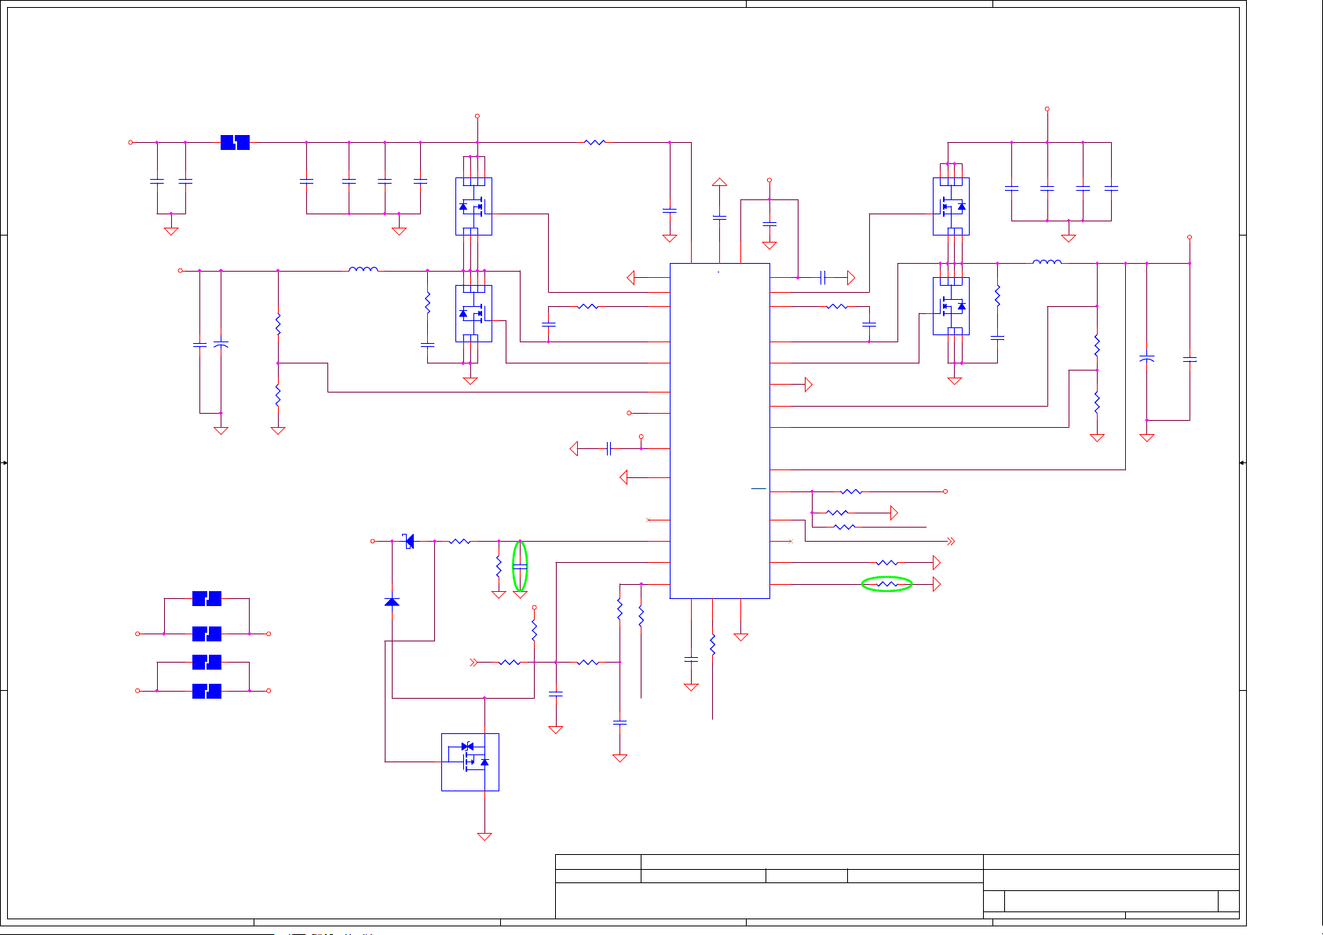Click the ground symbol below bottom MOSFET

click(484, 836)
